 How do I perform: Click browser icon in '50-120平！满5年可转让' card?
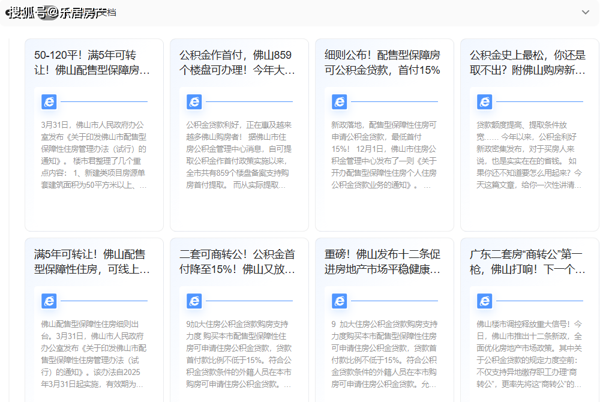(49, 102)
